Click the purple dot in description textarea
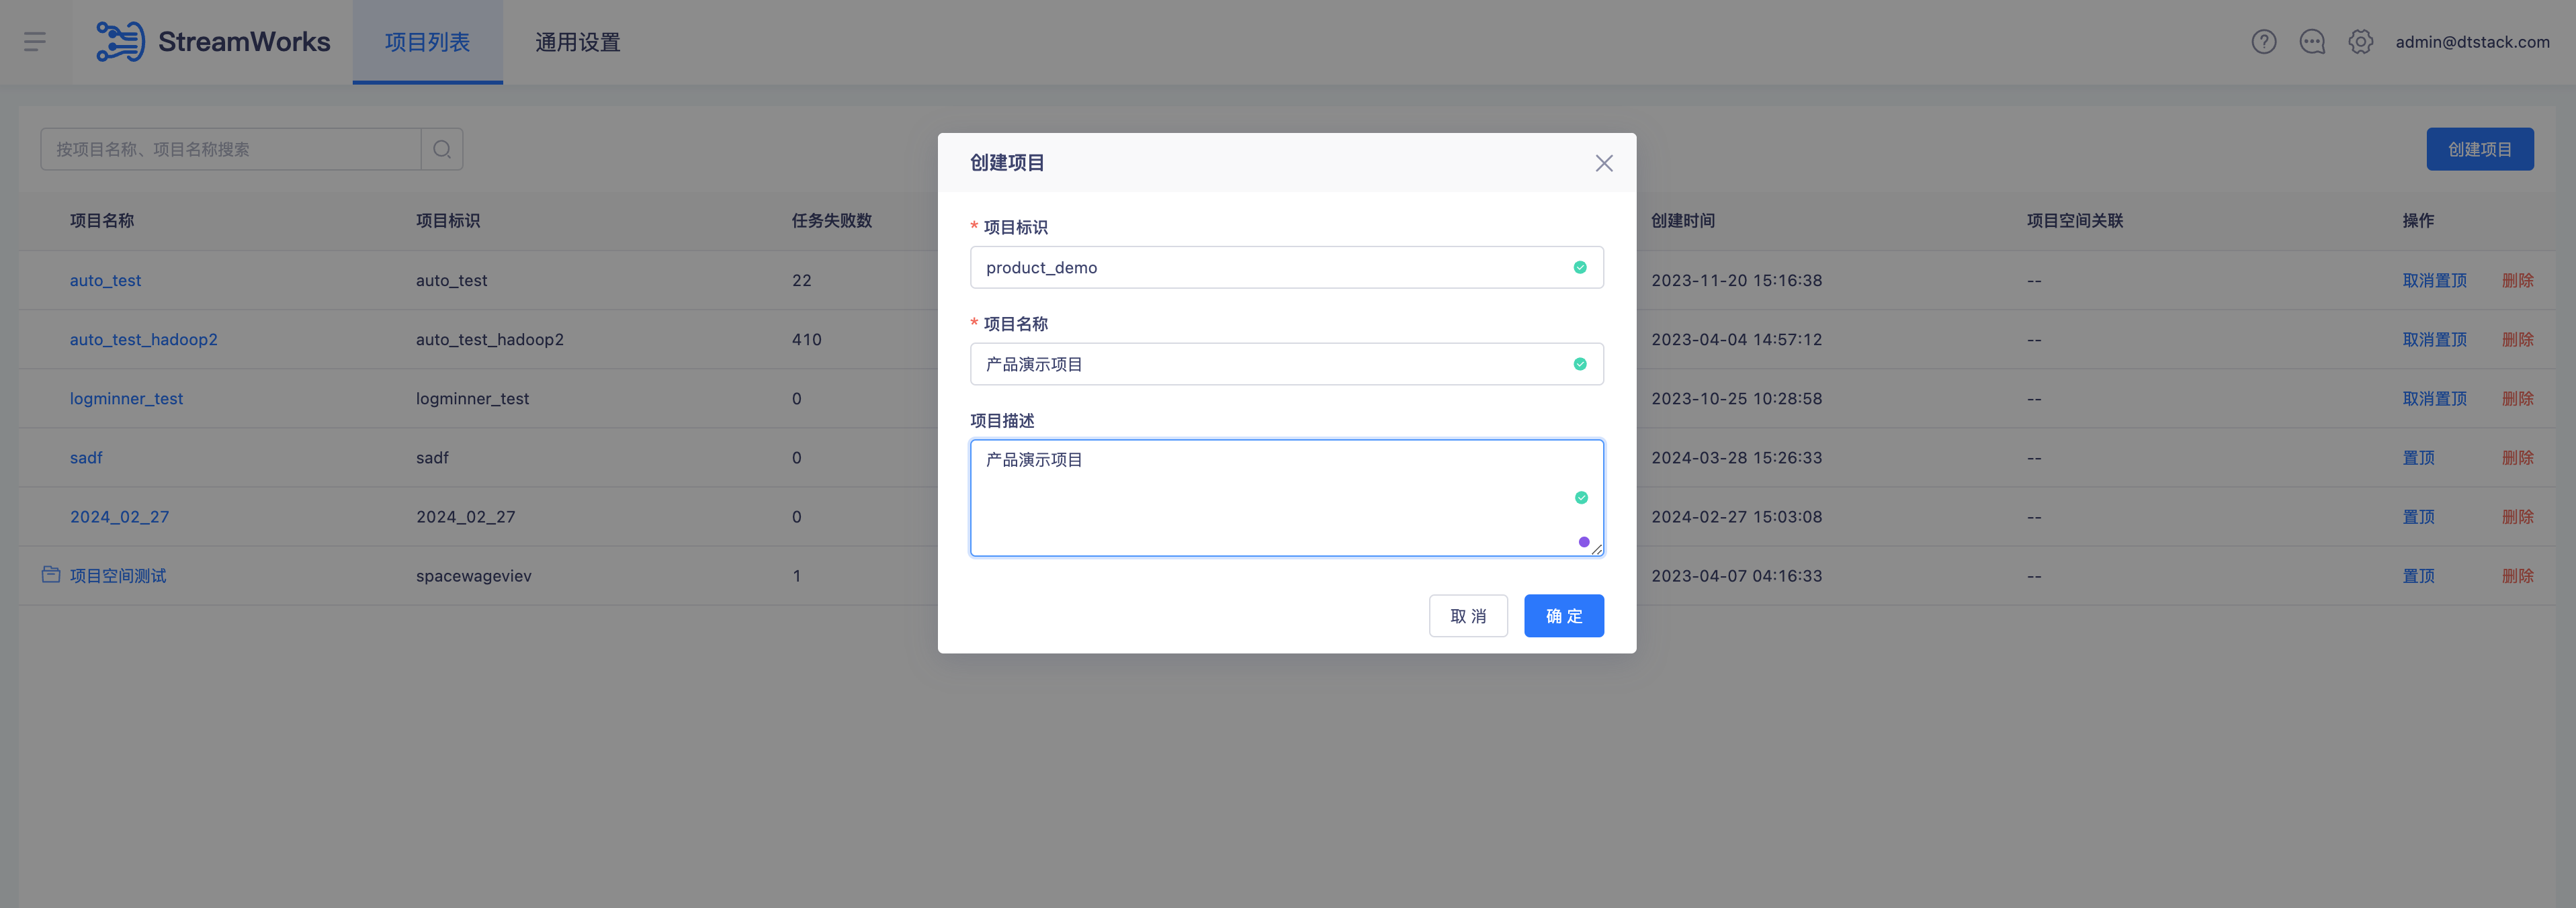The width and height of the screenshot is (2576, 908). click(x=1584, y=542)
